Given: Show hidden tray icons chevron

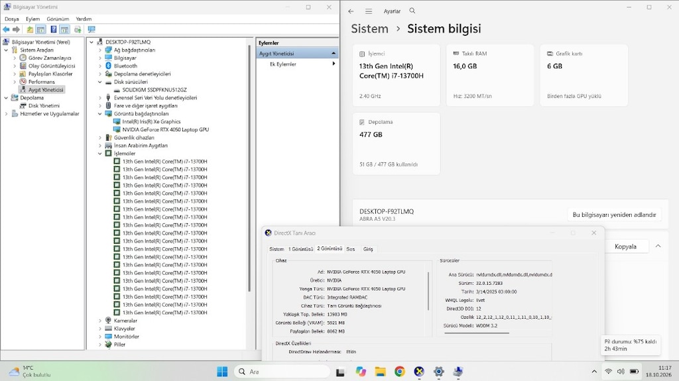Looking at the screenshot, I should click(x=594, y=372).
